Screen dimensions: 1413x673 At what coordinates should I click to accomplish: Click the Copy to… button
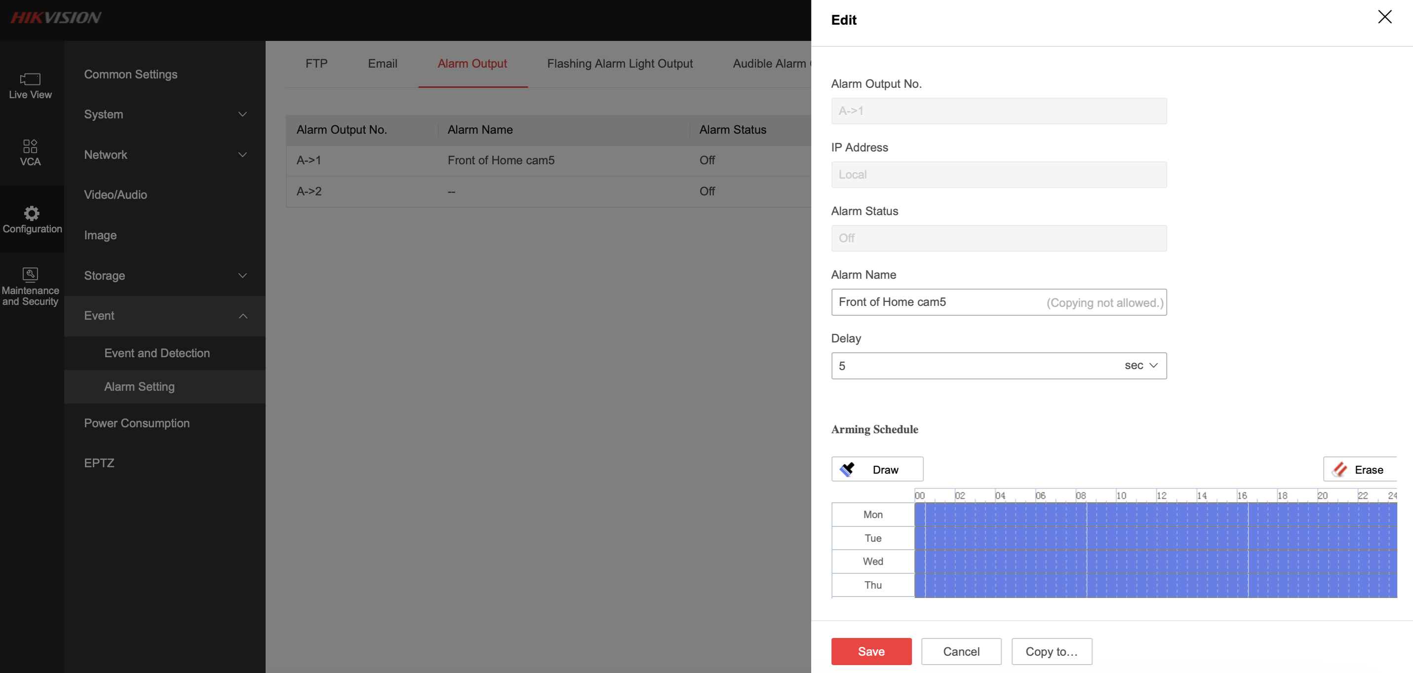[x=1051, y=652]
